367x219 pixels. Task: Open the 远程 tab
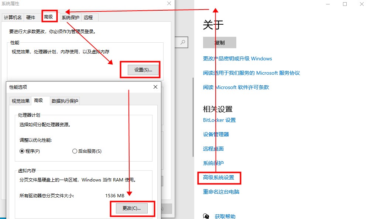click(x=88, y=17)
